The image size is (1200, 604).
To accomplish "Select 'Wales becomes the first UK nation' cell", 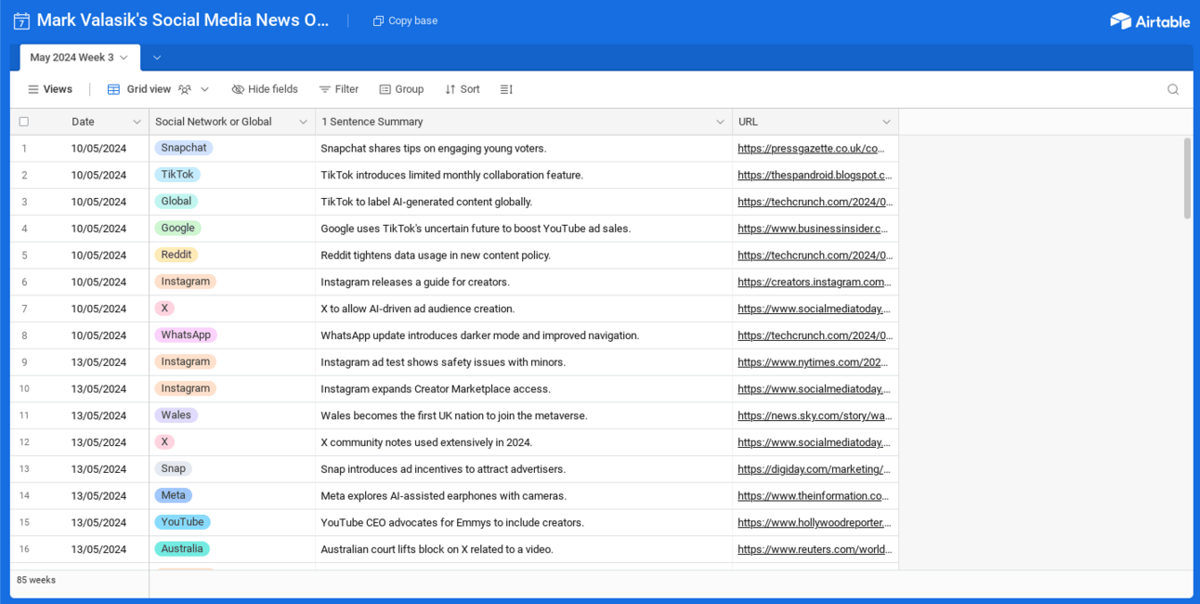I will pos(524,416).
